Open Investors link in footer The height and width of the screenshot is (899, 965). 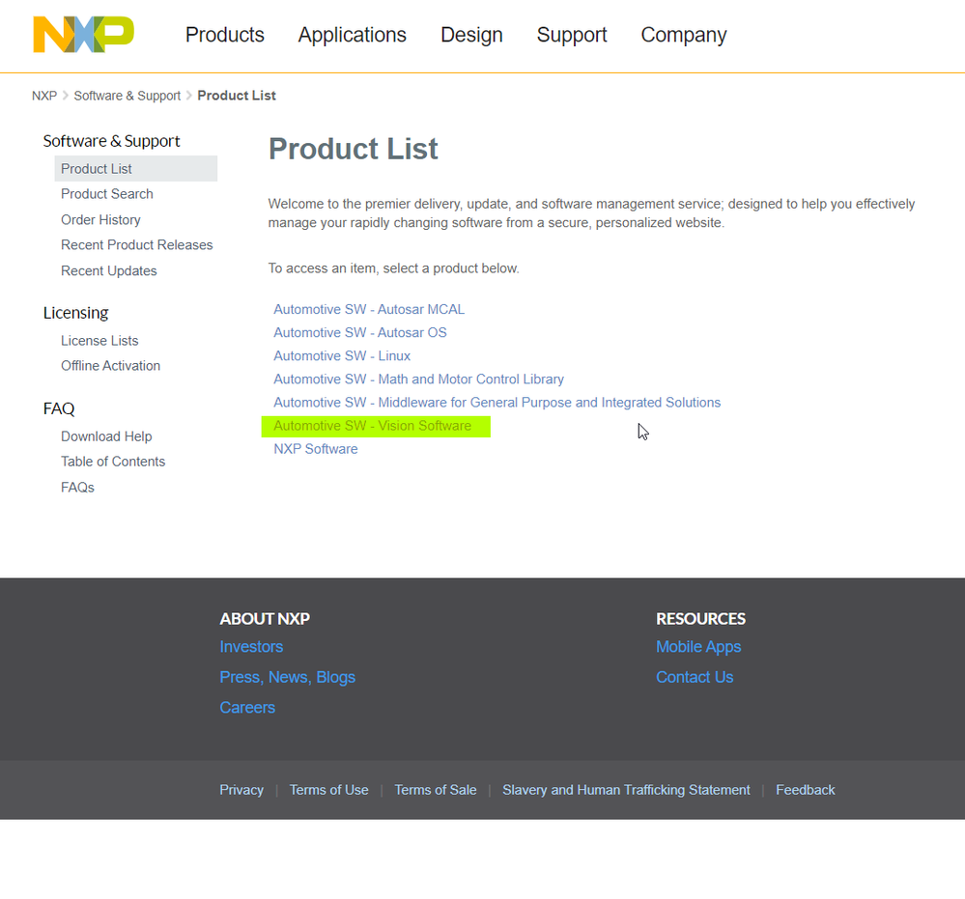click(x=251, y=647)
